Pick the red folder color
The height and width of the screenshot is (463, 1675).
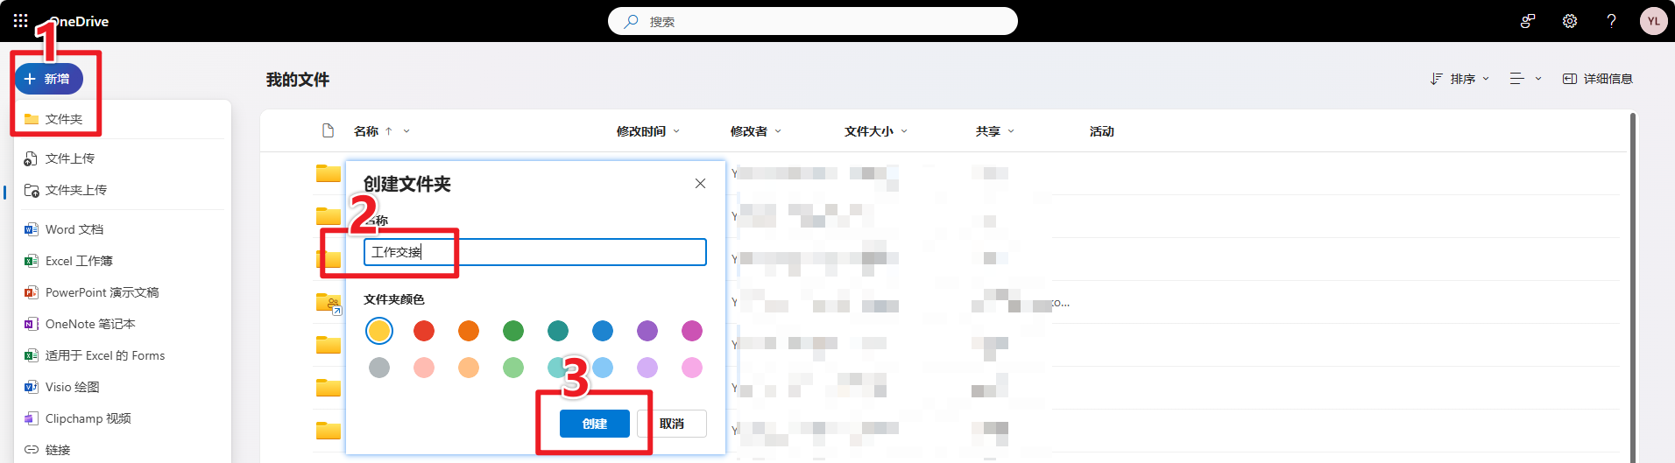(x=424, y=331)
